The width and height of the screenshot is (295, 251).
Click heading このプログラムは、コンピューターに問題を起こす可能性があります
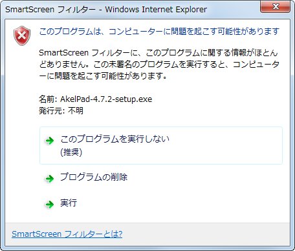(x=159, y=32)
